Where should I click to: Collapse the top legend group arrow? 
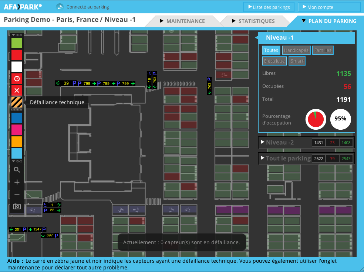pyautogui.click(x=14, y=35)
